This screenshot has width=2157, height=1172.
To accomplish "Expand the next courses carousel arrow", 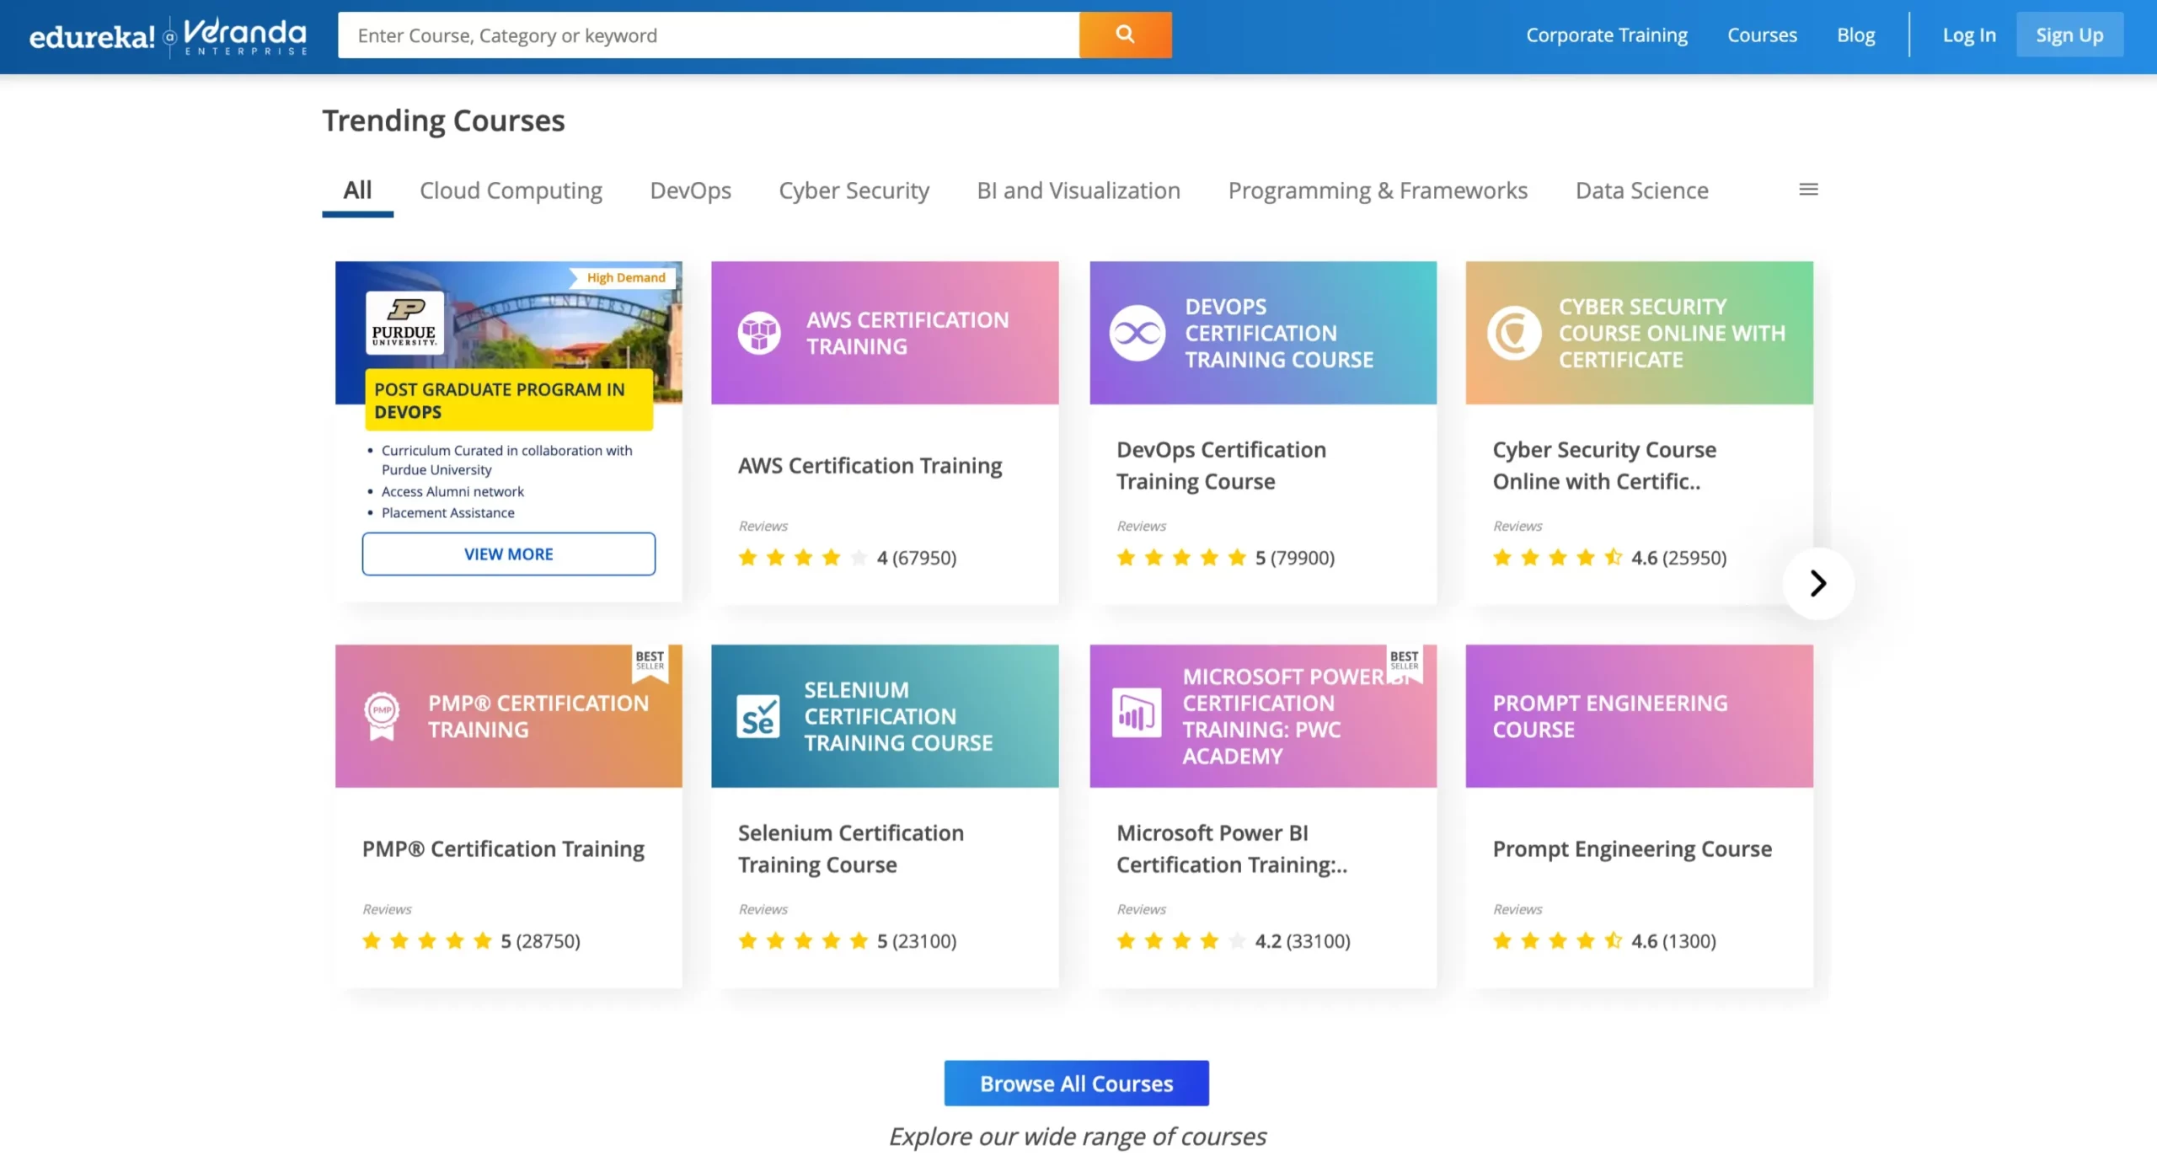I will (x=1815, y=583).
